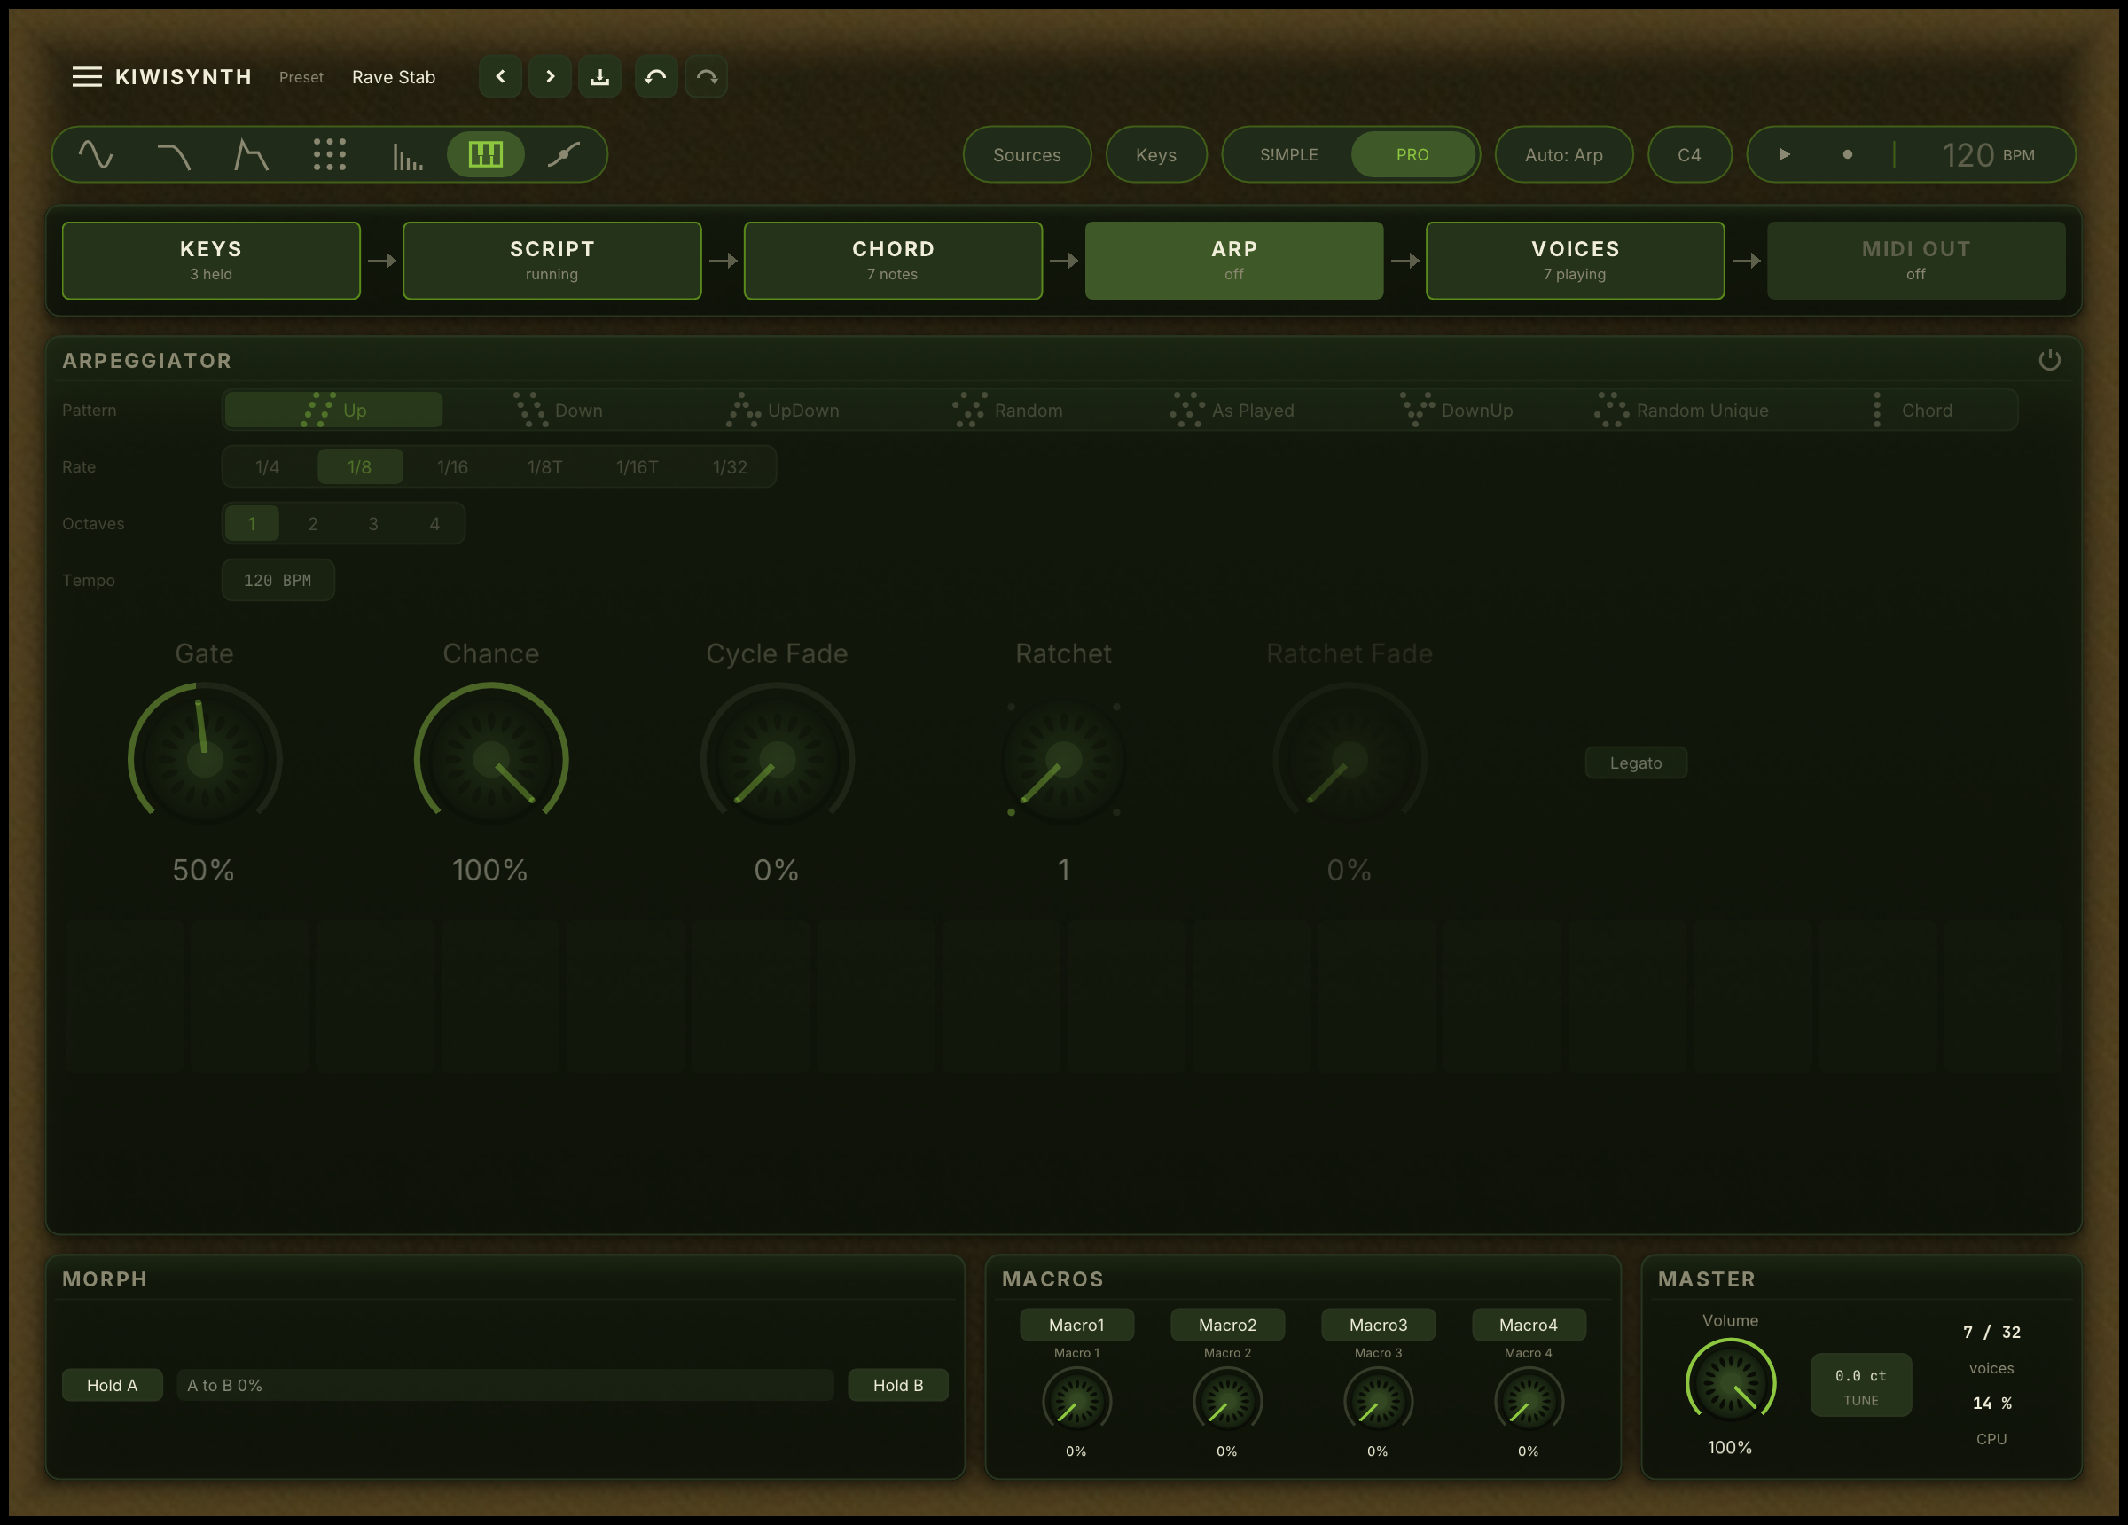
Task: Set arp rate to 1/16
Action: point(452,466)
